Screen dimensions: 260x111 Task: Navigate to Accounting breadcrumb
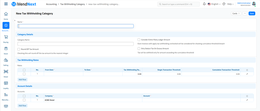(x=51, y=4)
